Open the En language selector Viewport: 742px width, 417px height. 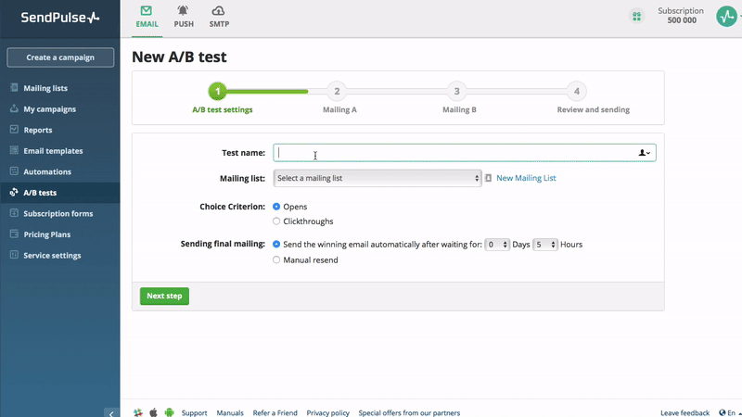click(730, 412)
